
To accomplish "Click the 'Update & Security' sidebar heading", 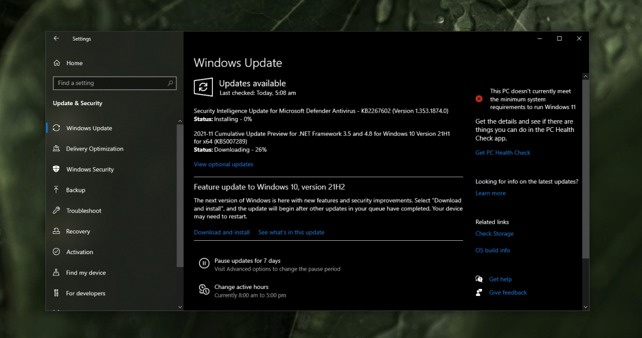I will 78,103.
